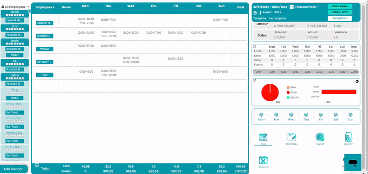Open the Employees column dropdown
The width and height of the screenshot is (368, 174).
point(45,7)
